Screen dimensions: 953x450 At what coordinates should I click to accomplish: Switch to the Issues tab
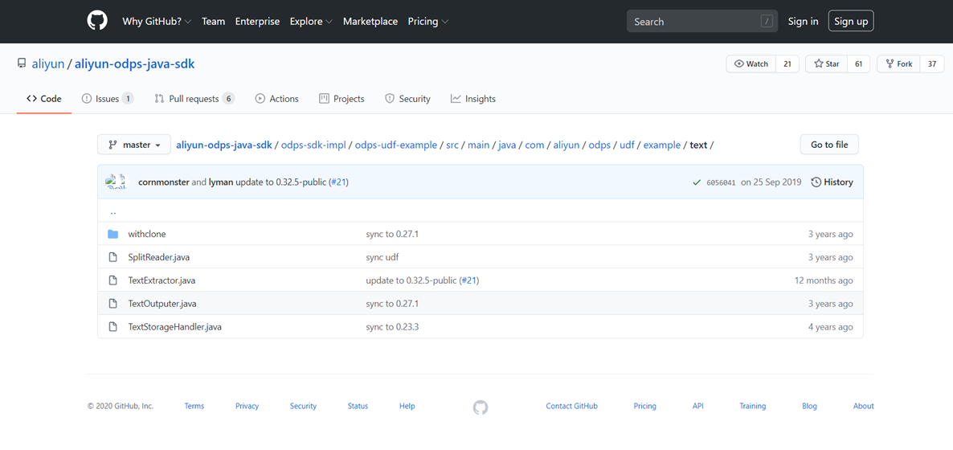tap(108, 99)
